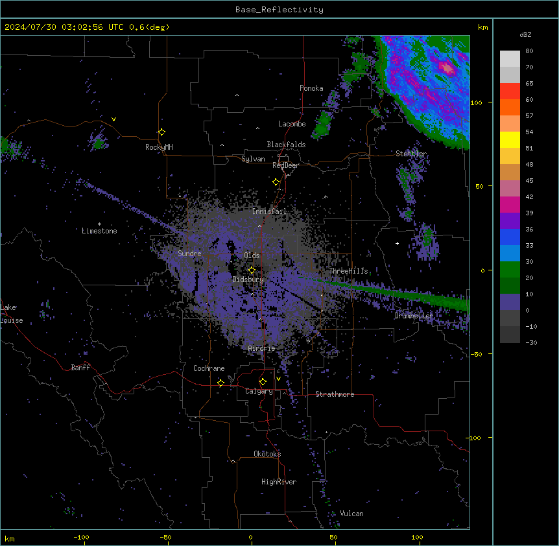Click the yellow diamond marker above Calgary label
This screenshot has height=546, width=559.
pos(263,382)
